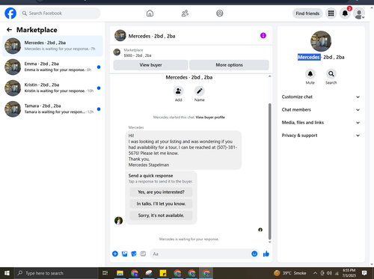This screenshot has width=374, height=279.
Task: Open the notifications bell
Action: point(345,13)
